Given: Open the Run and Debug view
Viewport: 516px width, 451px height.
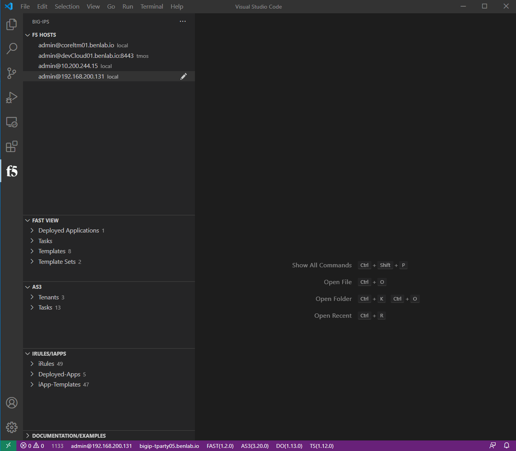Looking at the screenshot, I should [12, 98].
